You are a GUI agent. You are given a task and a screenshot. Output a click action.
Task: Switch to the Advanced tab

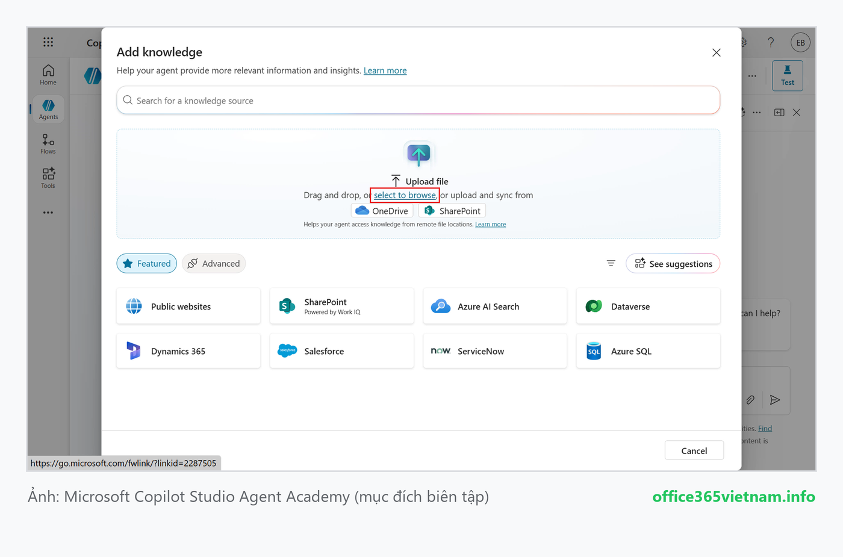point(214,264)
